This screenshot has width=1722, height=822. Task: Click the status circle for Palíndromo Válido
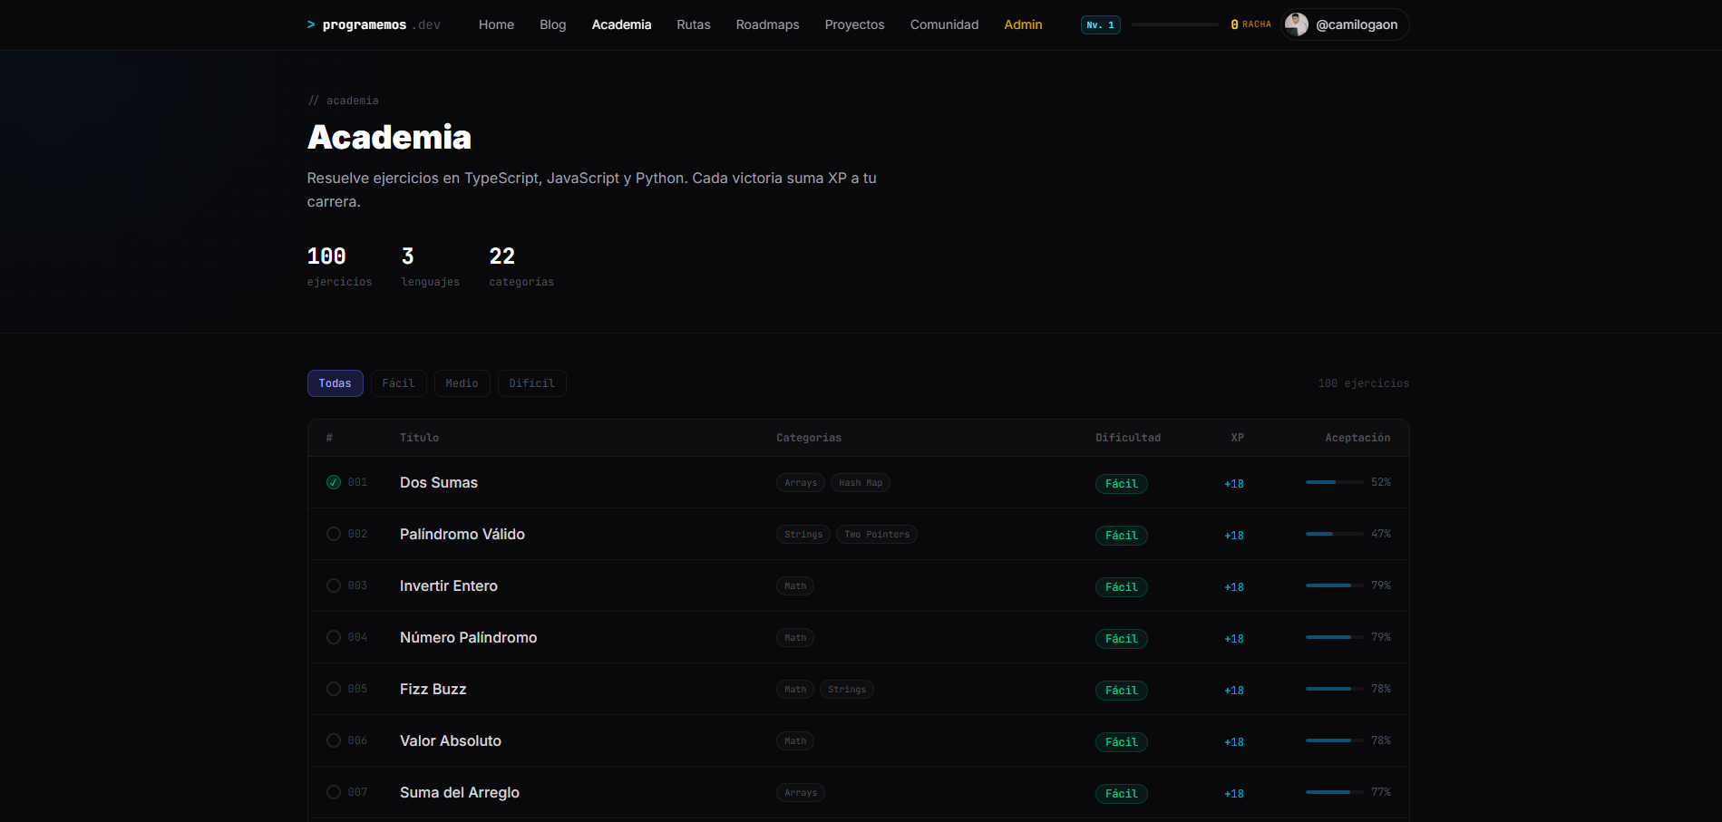click(x=334, y=534)
